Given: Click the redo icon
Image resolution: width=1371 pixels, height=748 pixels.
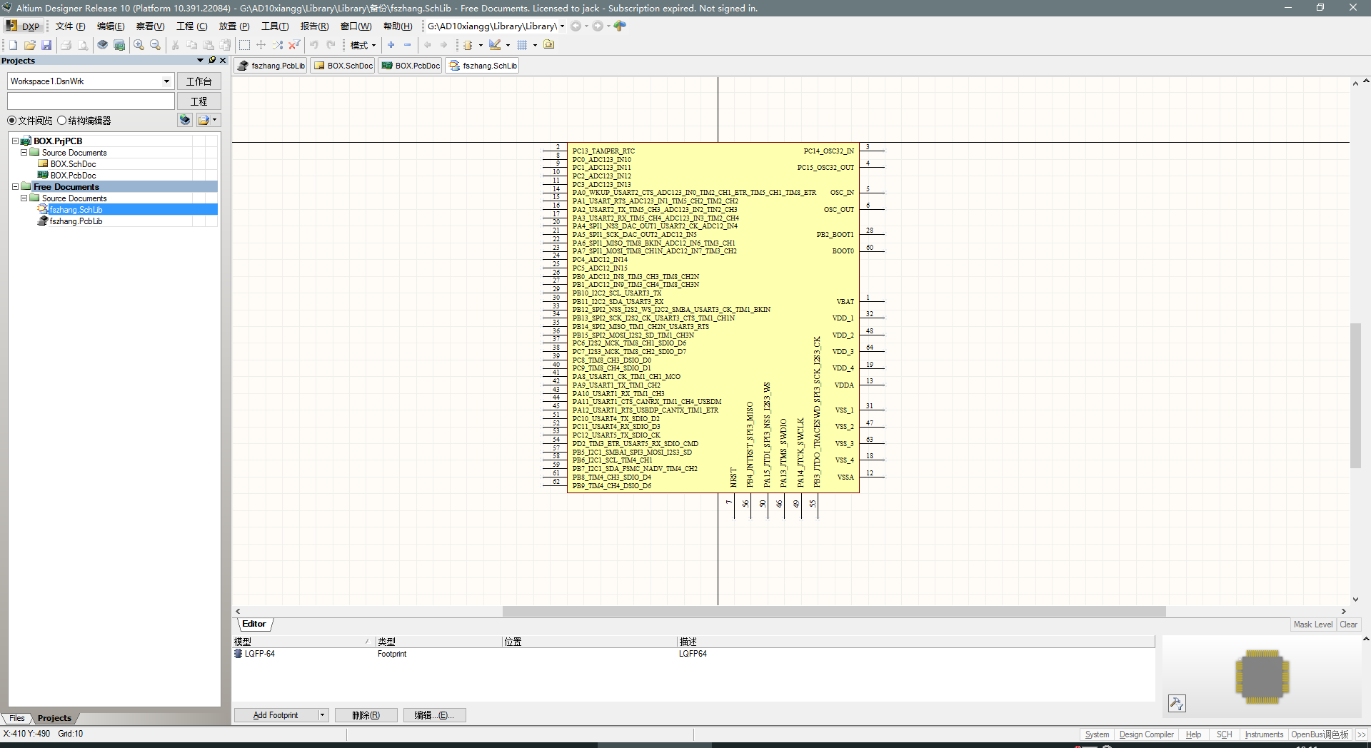Looking at the screenshot, I should 331,45.
